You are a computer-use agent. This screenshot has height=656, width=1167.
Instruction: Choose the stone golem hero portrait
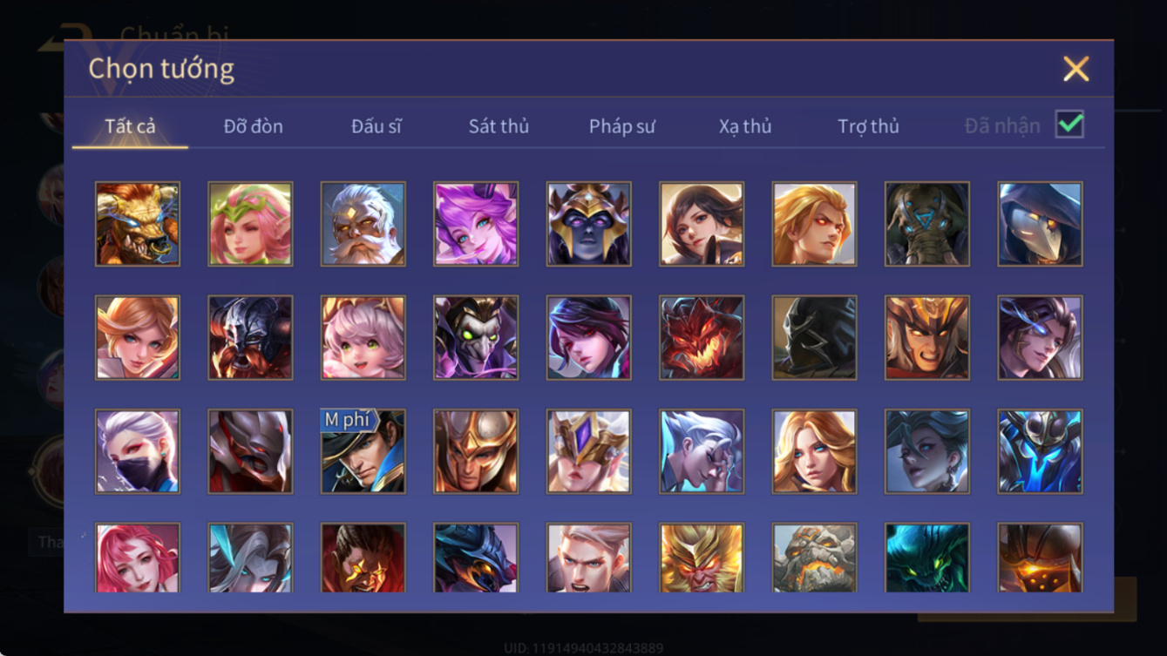click(x=814, y=558)
